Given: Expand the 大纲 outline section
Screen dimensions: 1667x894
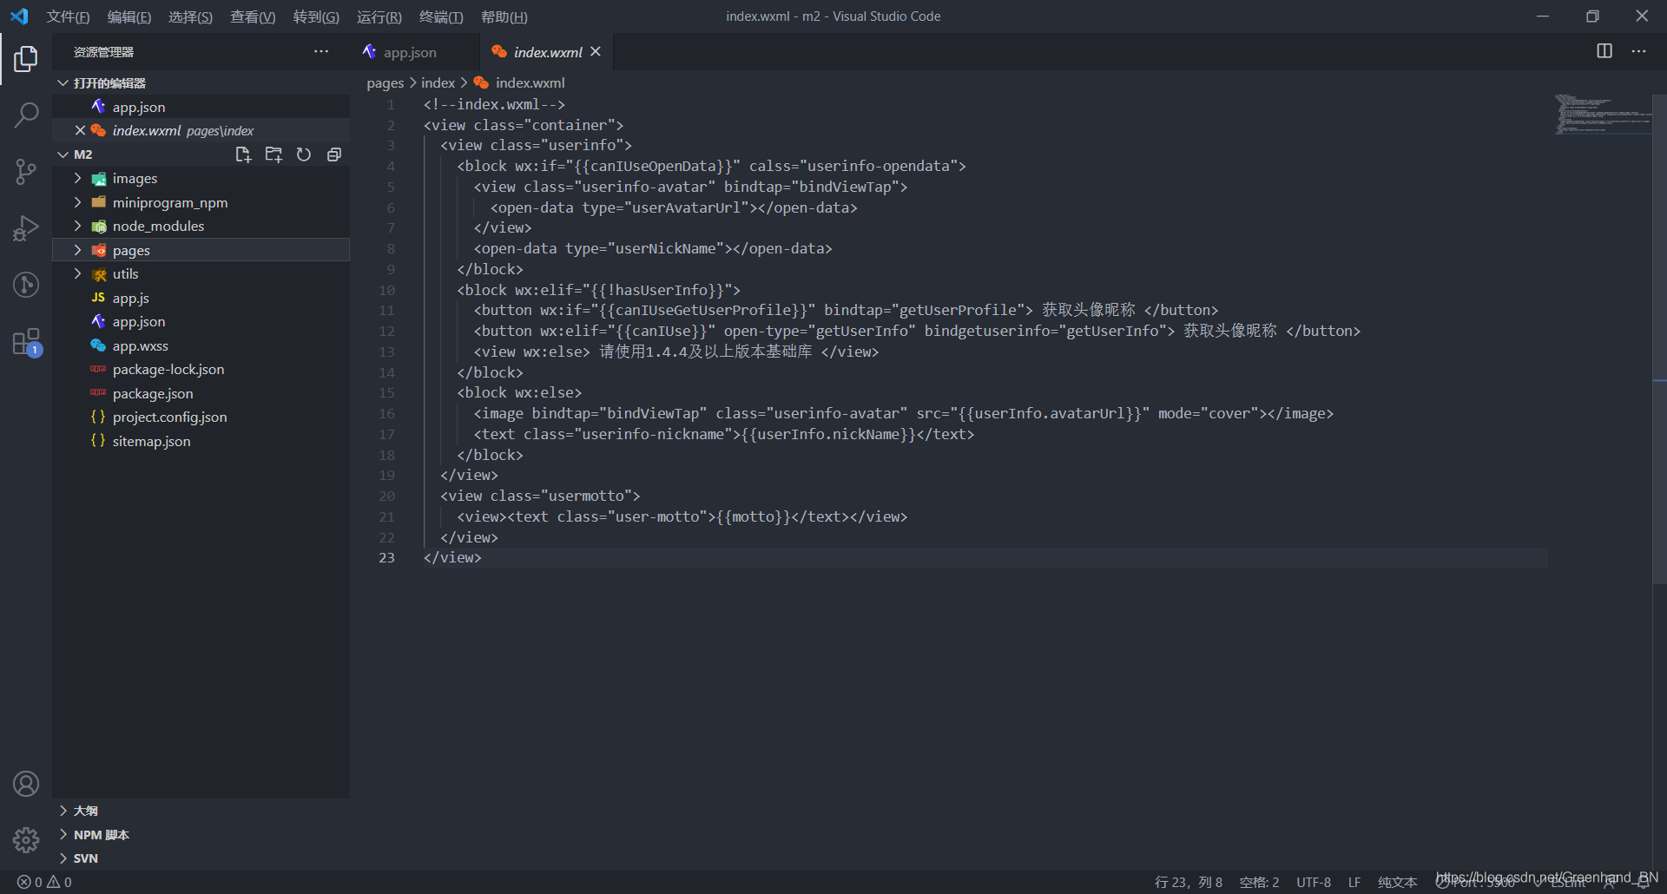Looking at the screenshot, I should click(x=201, y=811).
